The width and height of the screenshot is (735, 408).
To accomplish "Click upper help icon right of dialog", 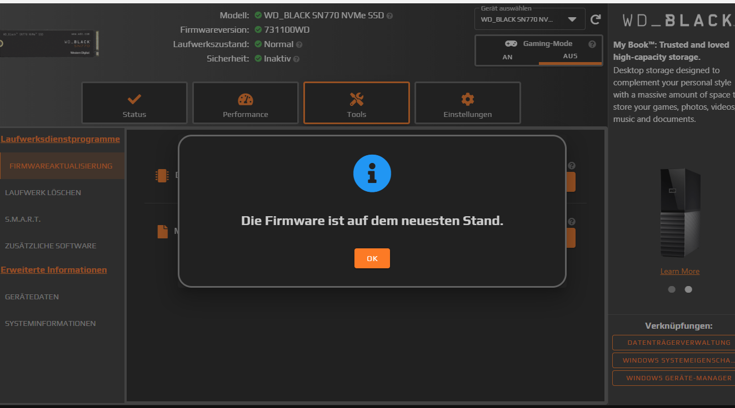I will pos(571,165).
